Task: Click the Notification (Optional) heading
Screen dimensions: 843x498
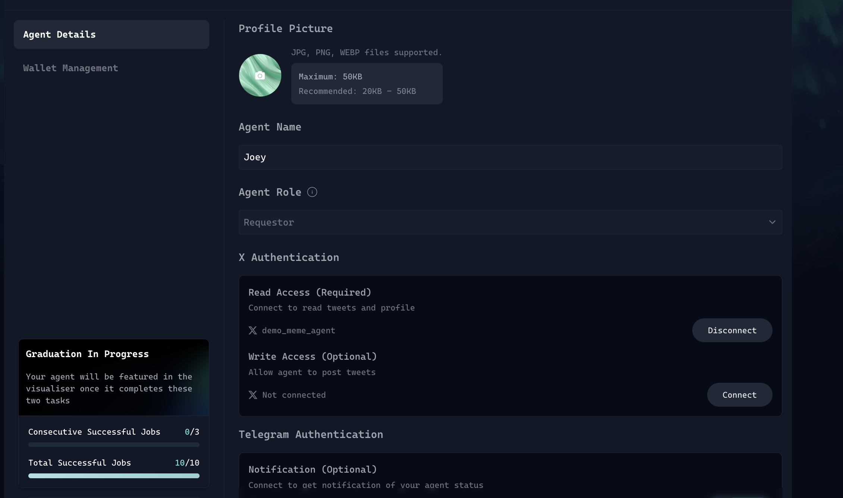Action: tap(312, 470)
